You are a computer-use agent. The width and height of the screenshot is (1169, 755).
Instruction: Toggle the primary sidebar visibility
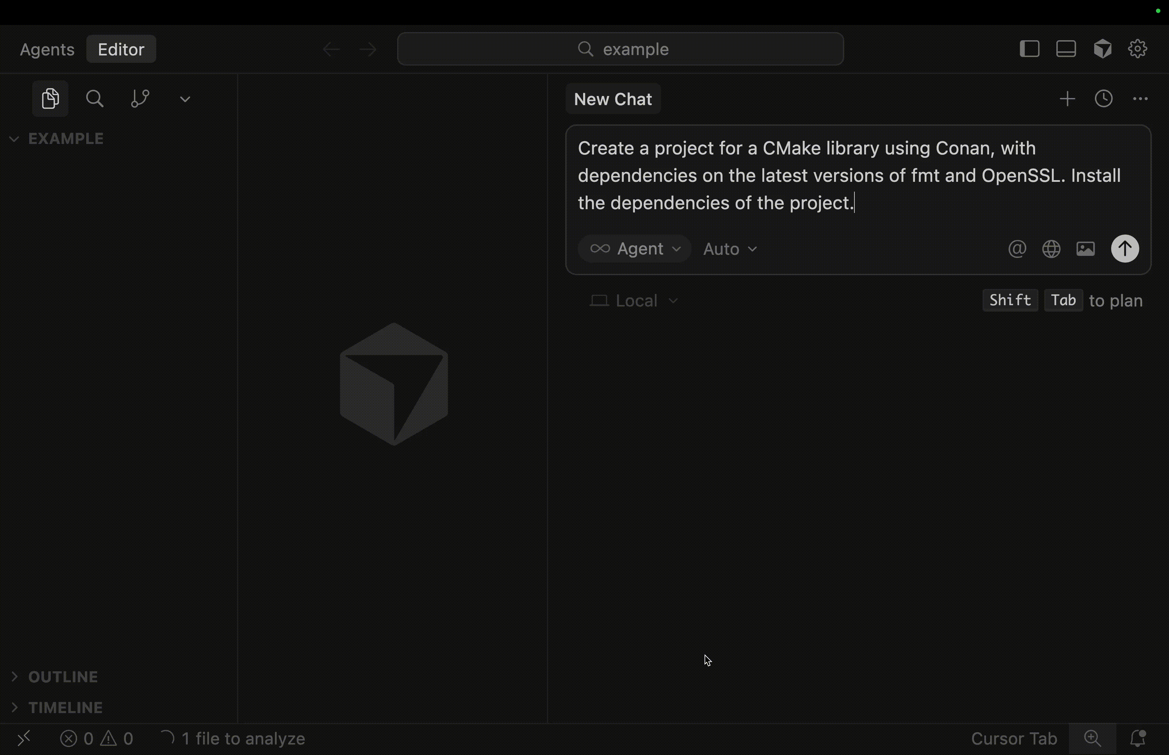pos(1029,49)
